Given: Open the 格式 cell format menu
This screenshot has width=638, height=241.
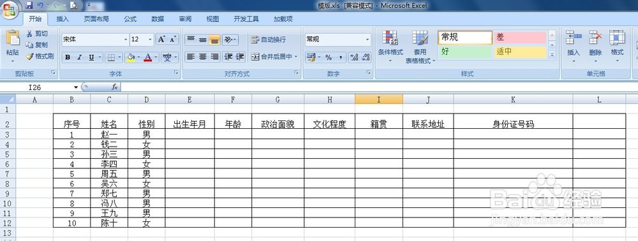Looking at the screenshot, I should point(617,46).
